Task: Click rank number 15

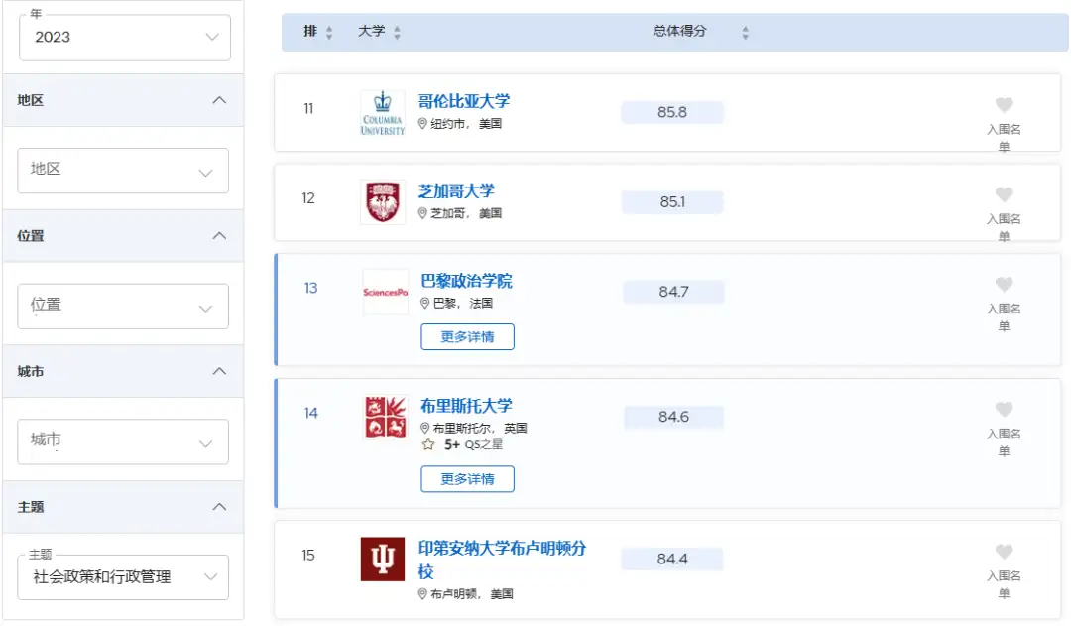Action: (x=308, y=555)
